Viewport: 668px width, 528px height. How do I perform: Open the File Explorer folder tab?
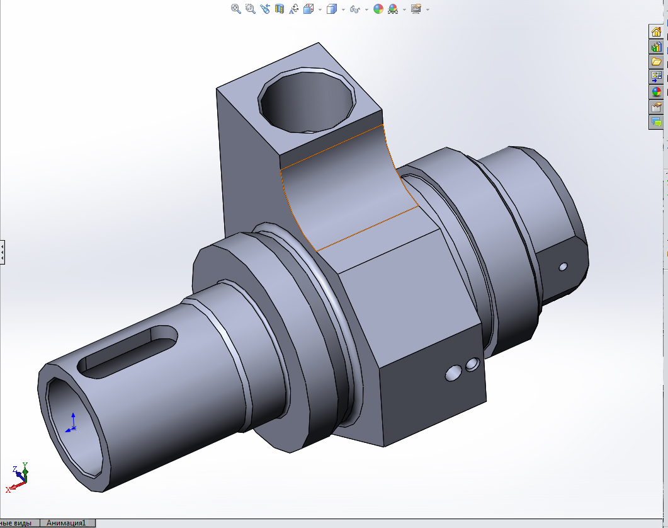(x=656, y=62)
